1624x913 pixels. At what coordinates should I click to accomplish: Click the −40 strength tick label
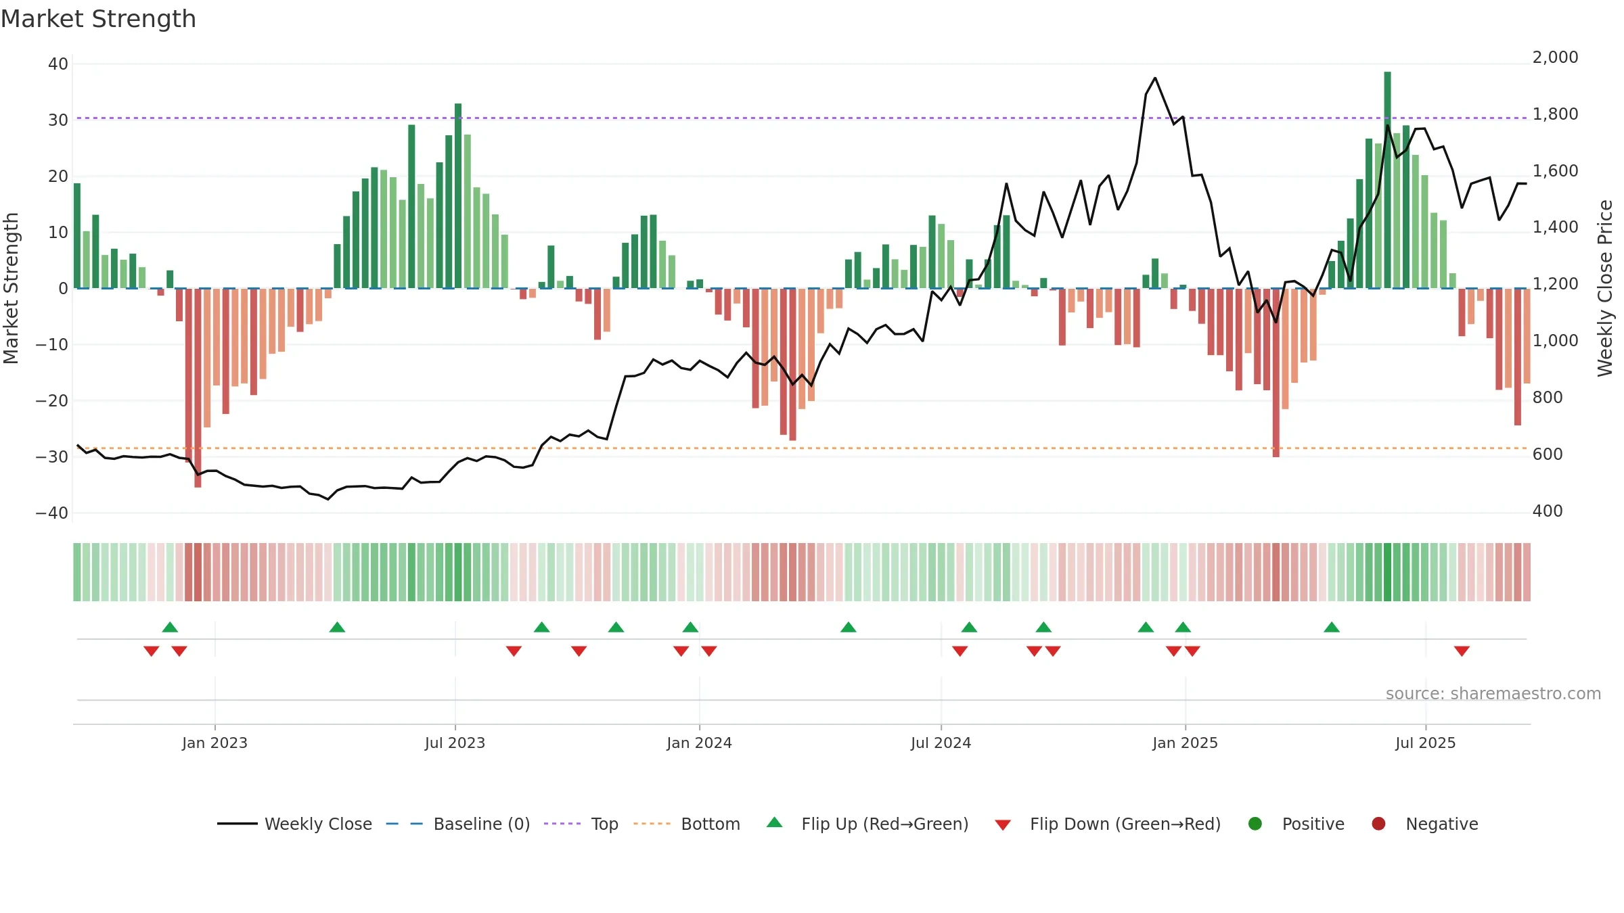(52, 513)
